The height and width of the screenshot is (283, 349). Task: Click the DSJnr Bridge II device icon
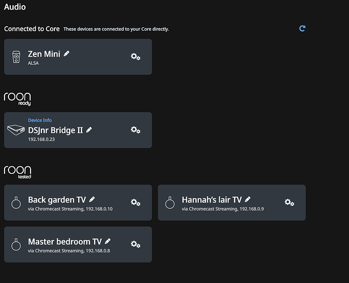tap(16, 130)
